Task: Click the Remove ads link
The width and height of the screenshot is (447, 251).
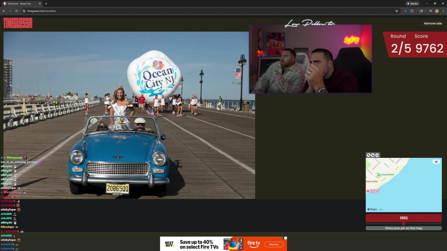Action: click(433, 23)
